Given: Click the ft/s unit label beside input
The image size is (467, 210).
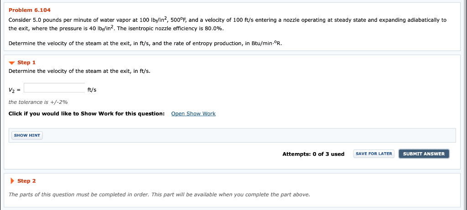Looking at the screenshot, I should (92, 90).
